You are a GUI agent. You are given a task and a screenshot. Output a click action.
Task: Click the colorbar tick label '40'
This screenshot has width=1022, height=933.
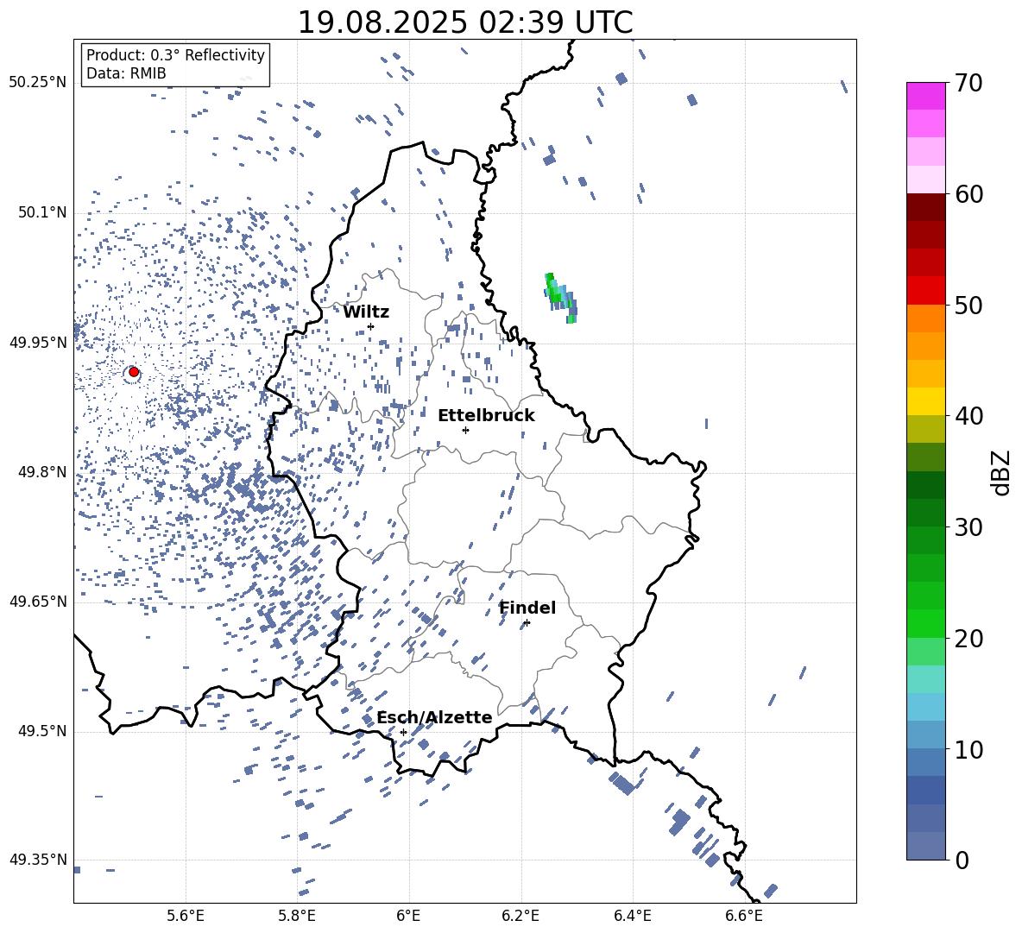tap(968, 416)
